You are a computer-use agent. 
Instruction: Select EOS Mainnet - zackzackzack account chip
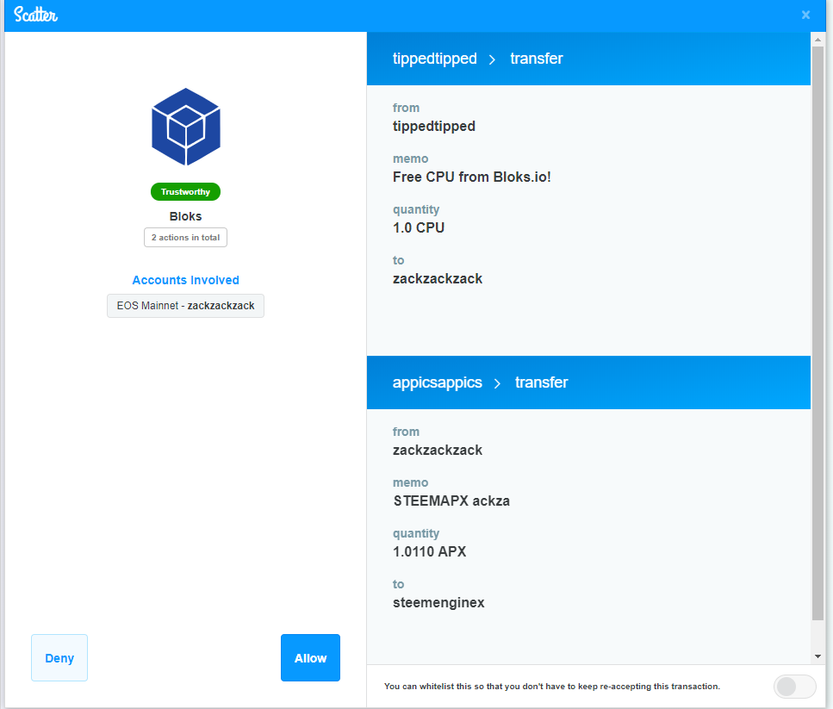coord(185,306)
